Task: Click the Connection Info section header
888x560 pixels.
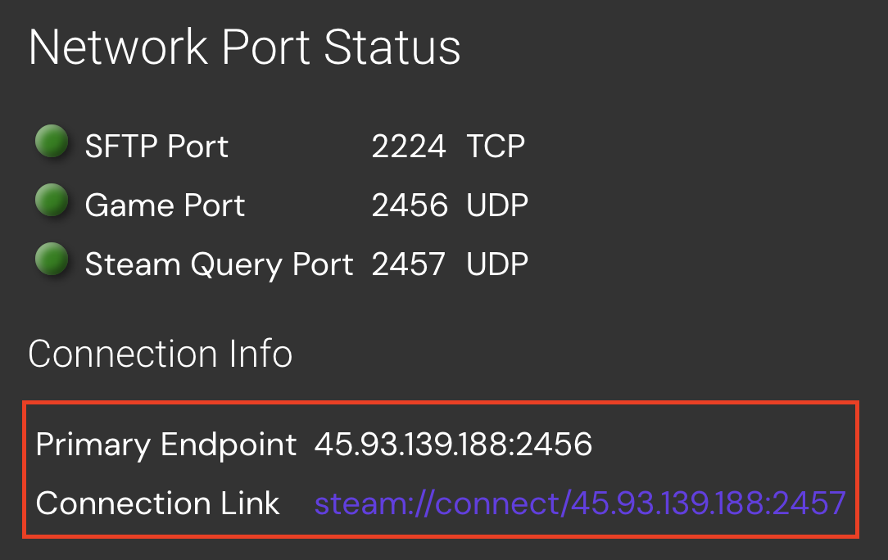Action: (x=160, y=354)
